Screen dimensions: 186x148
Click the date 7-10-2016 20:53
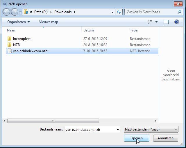95,51
